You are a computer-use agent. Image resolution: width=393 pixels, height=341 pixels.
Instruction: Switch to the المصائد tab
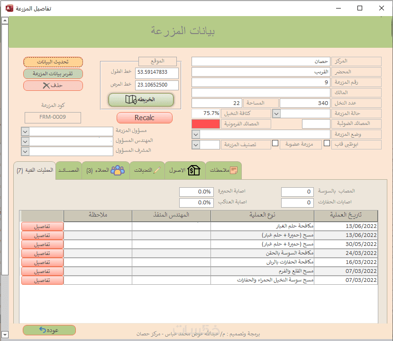tap(69, 170)
